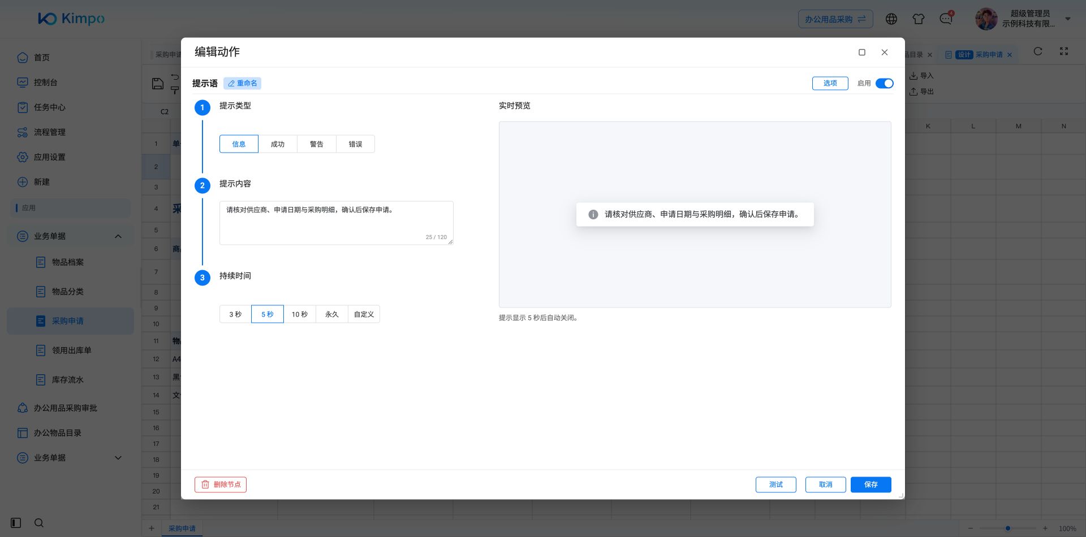Viewport: 1086px width, 537px height.
Task: Expand the user account dropdown arrow
Action: click(x=1068, y=19)
